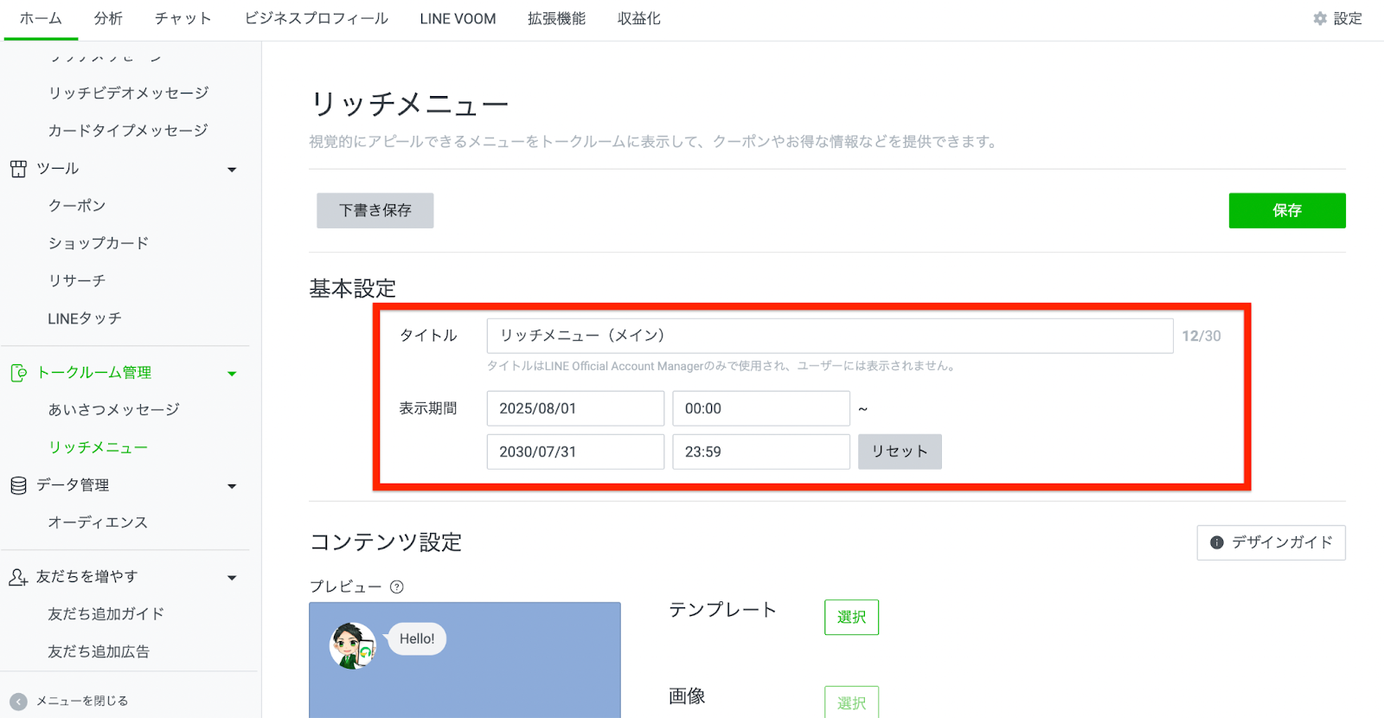Click the preview help question mark icon
Screen dimensions: 1384x718
(397, 587)
